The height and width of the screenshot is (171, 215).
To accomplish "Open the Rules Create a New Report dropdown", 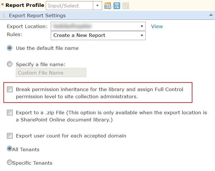I will pyautogui.click(x=98, y=36).
